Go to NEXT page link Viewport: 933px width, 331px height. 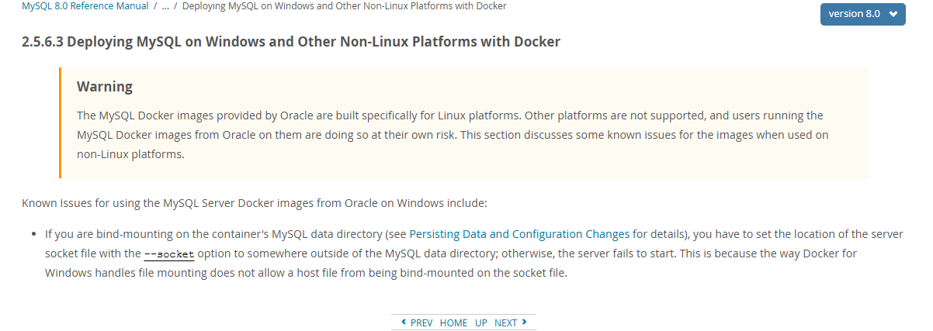click(x=505, y=322)
